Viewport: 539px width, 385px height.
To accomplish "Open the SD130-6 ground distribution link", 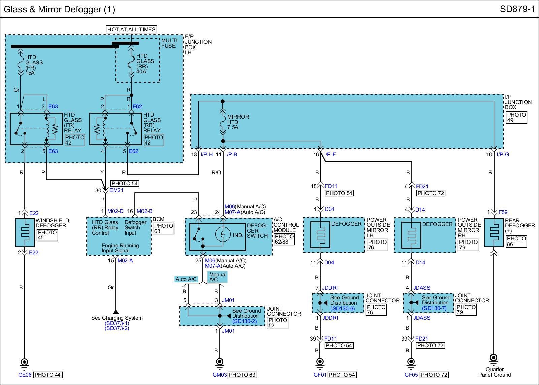I will [x=343, y=308].
